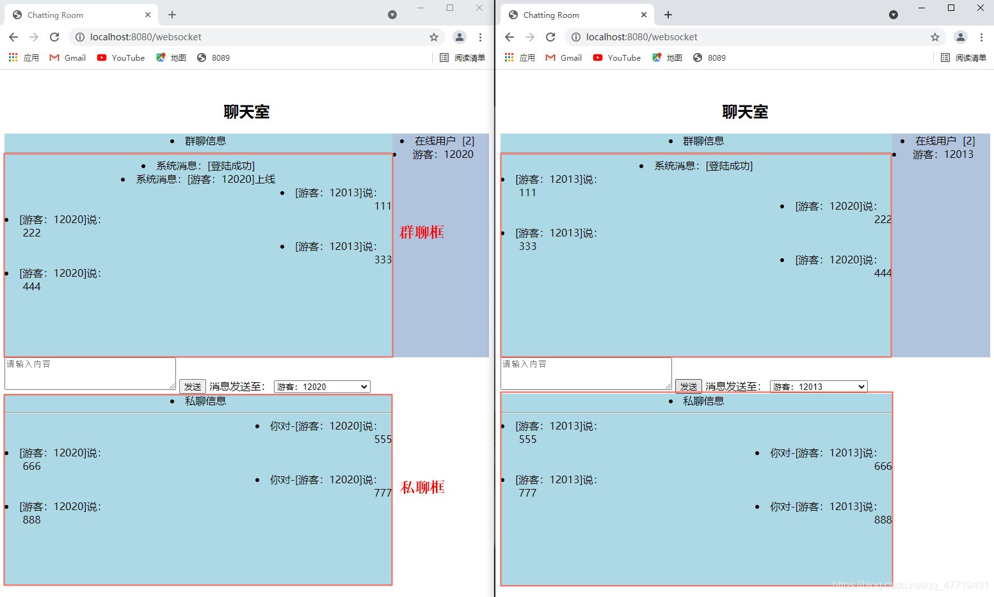This screenshot has height=597, width=994.
Task: Open YouTube bookmark in right browser
Action: [x=617, y=58]
